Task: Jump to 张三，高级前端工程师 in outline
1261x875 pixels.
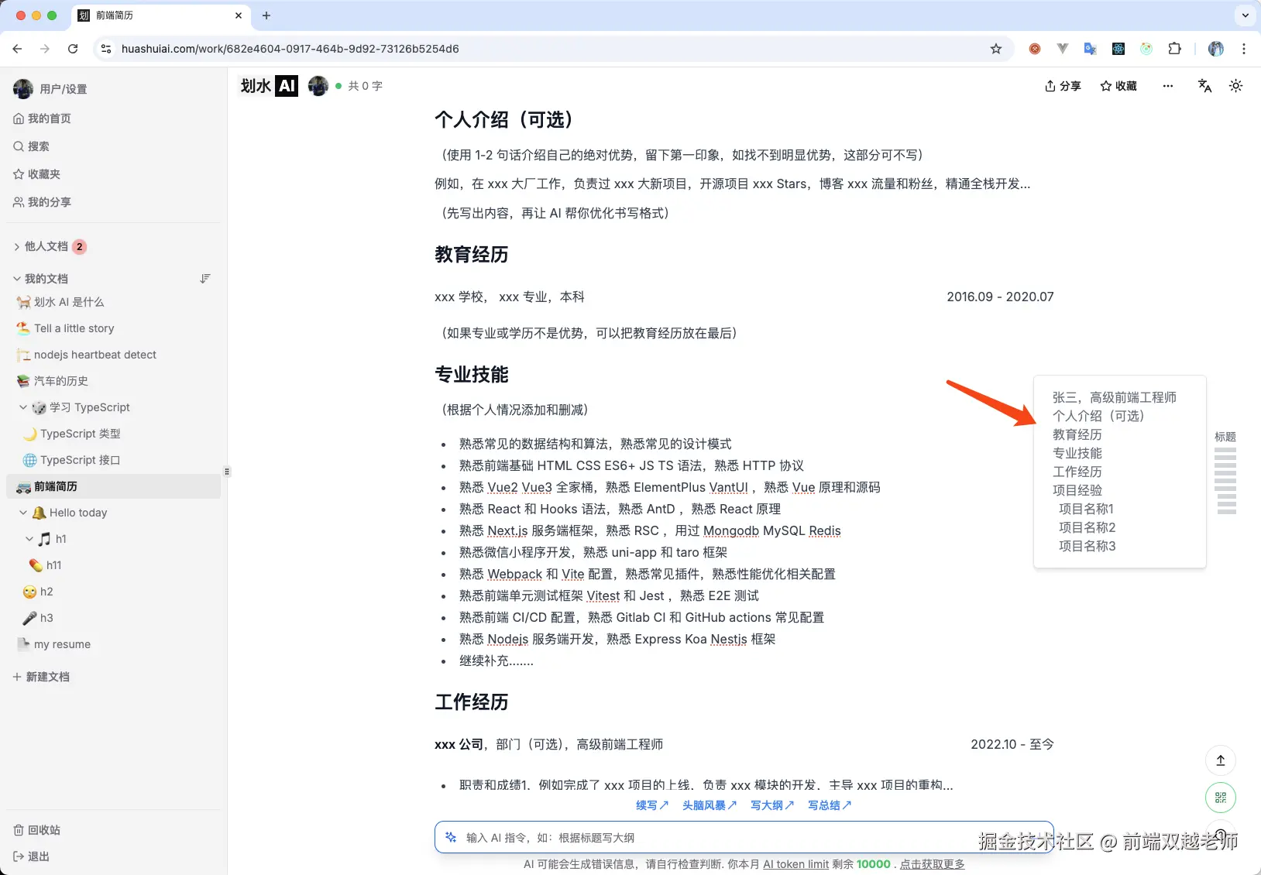Action: [x=1114, y=397]
